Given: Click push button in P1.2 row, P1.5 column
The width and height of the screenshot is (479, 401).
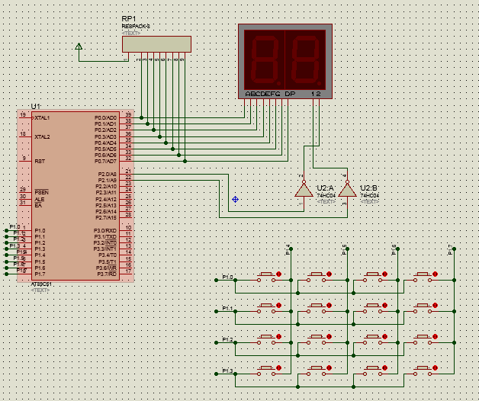Looking at the screenshot, I should [317, 339].
